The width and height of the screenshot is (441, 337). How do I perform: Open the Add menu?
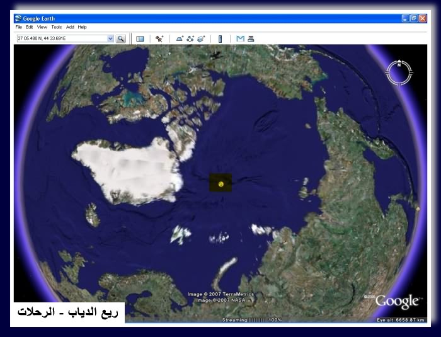coord(70,27)
